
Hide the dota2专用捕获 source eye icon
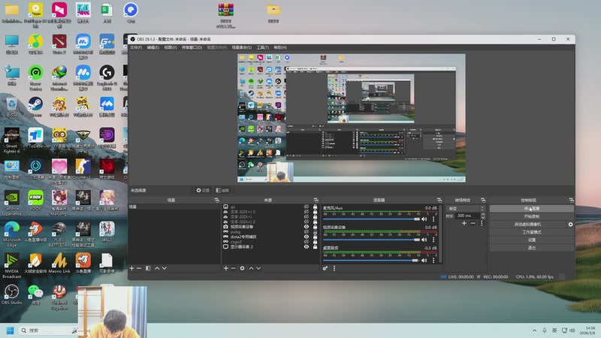pos(307,237)
